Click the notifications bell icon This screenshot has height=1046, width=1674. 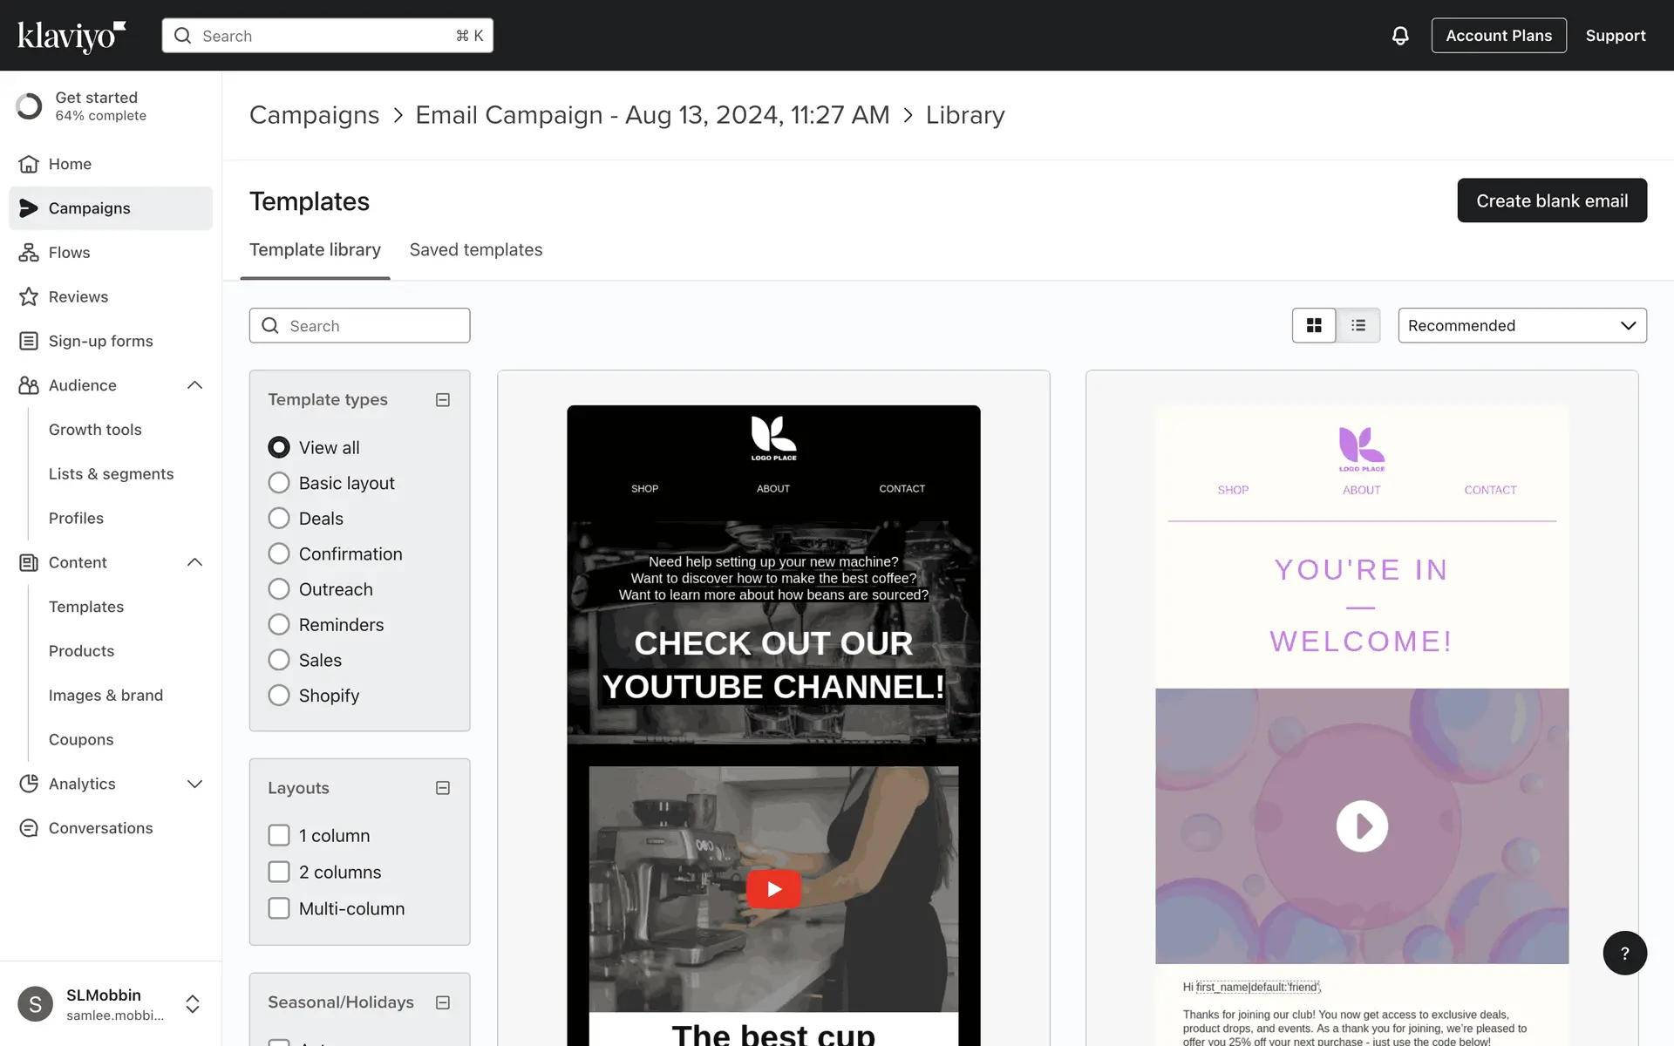[1399, 36]
